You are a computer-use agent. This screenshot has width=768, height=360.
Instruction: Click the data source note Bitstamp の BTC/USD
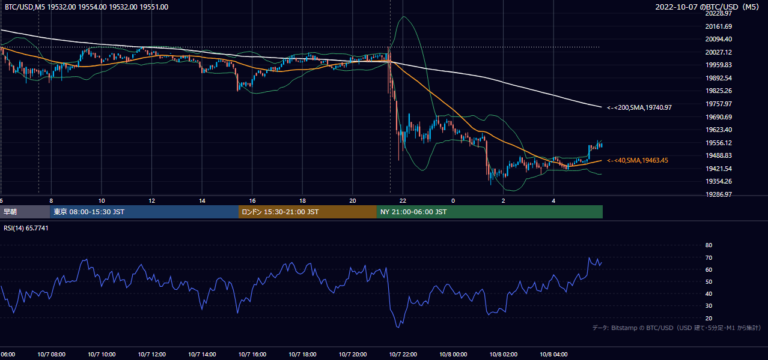[677, 328]
